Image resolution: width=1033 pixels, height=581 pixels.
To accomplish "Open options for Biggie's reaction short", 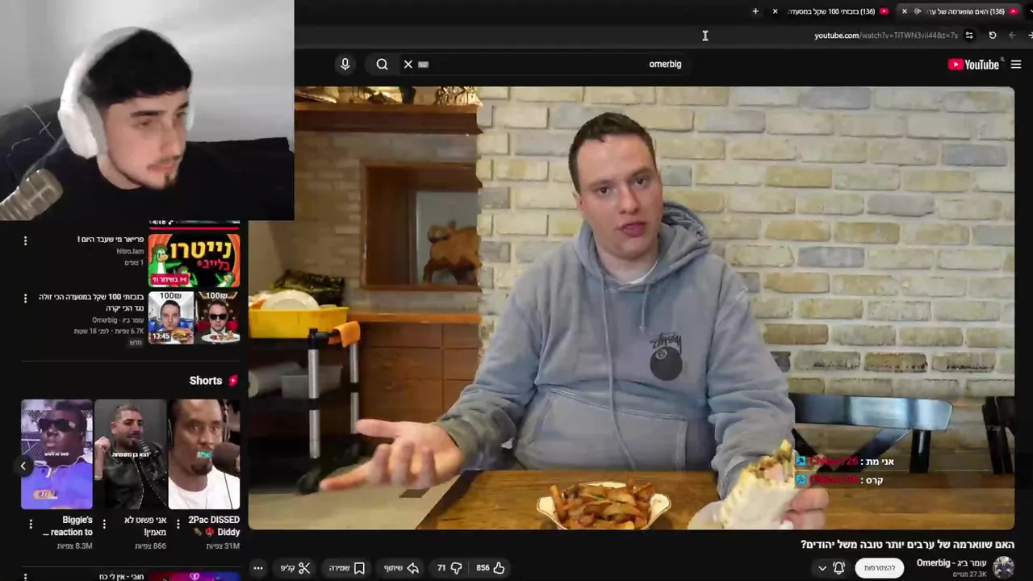I will 31,525.
